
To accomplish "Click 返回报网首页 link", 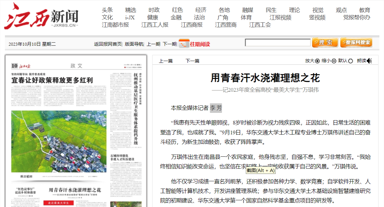I will click(x=108, y=44).
